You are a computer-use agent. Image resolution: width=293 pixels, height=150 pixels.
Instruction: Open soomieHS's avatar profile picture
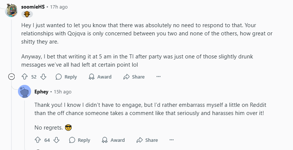coord(12,10)
